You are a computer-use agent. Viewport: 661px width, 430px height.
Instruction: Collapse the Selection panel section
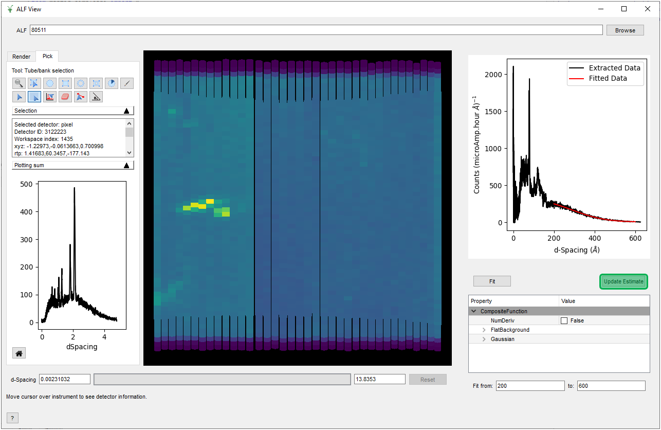(x=126, y=111)
